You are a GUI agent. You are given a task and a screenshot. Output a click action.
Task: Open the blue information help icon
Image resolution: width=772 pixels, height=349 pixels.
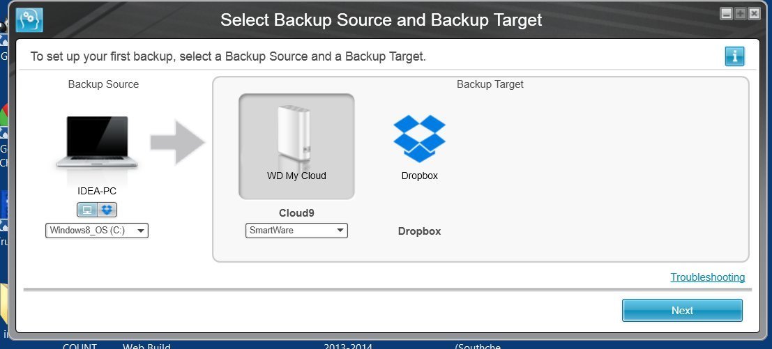pos(734,56)
